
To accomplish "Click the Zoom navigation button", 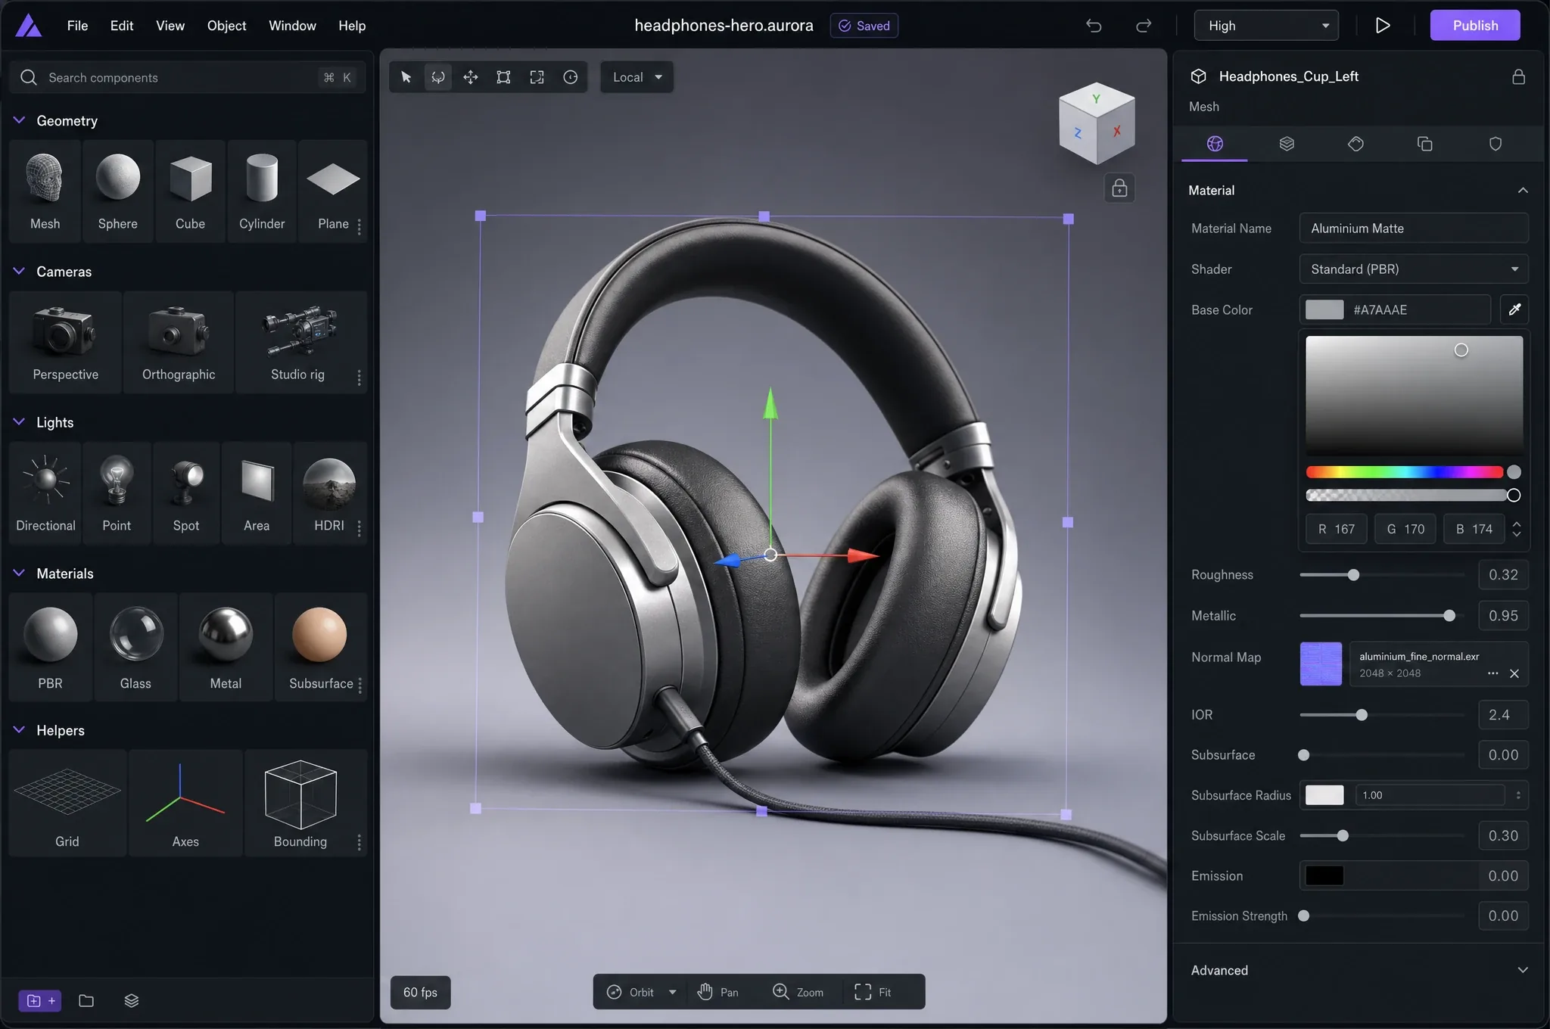I will tap(798, 992).
